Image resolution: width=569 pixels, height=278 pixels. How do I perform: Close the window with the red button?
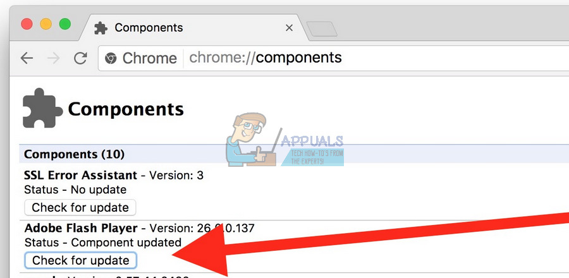27,24
